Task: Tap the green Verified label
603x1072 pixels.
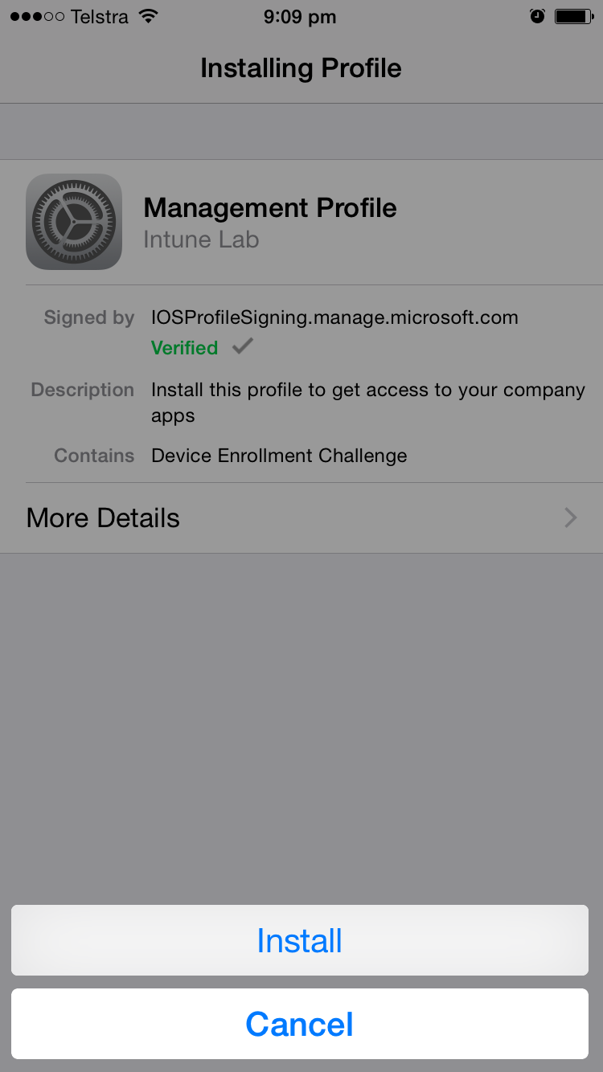Action: [184, 348]
